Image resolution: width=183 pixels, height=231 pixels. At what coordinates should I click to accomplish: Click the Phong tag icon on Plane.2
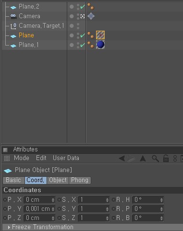pos(91,7)
